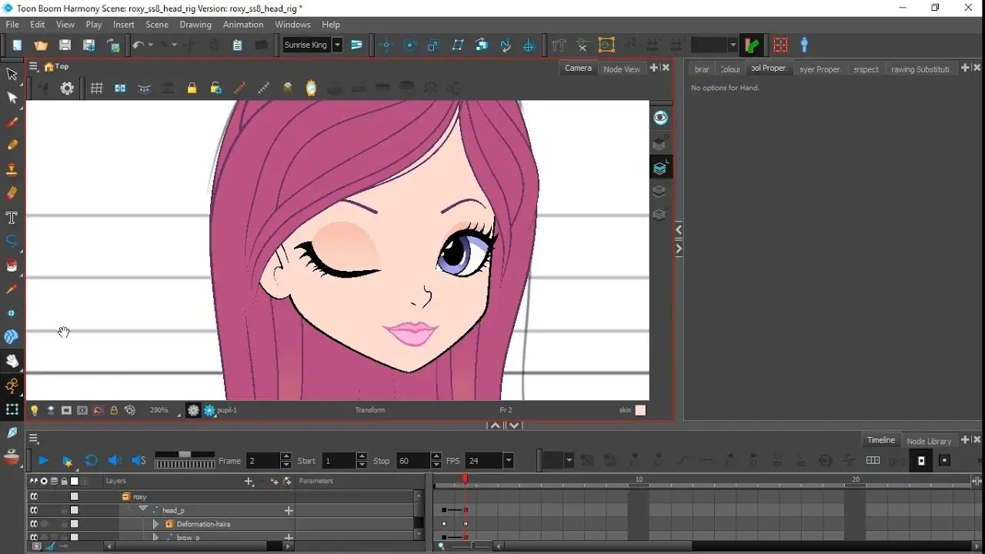
Task: Select the Transform arrow tool
Action: point(12,75)
